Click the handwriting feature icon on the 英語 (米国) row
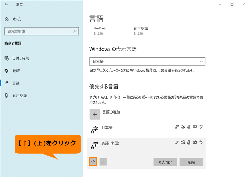250x177 pixels. pyautogui.click(x=195, y=142)
